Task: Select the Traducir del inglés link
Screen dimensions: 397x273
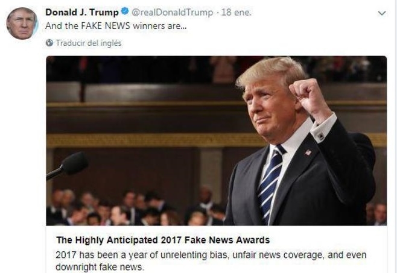Action: coord(89,43)
